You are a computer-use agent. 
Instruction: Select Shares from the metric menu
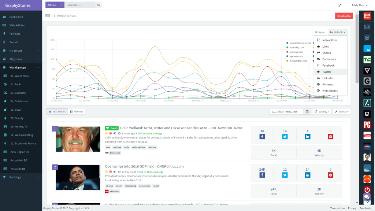tap(331, 53)
